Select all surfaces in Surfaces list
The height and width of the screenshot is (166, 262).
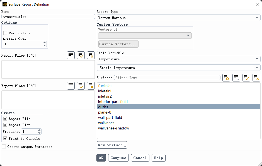click(x=246, y=78)
